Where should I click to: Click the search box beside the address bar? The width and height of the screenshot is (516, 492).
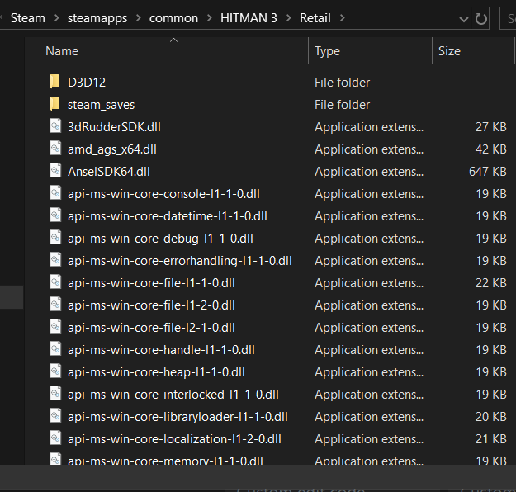point(508,19)
